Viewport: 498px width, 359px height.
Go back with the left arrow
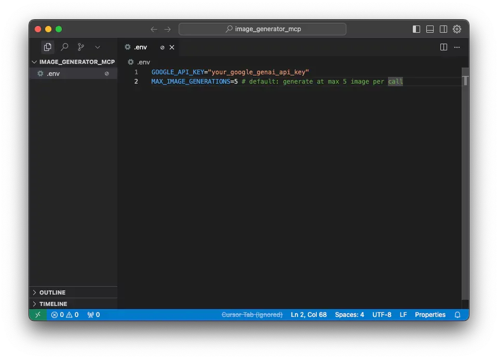154,29
